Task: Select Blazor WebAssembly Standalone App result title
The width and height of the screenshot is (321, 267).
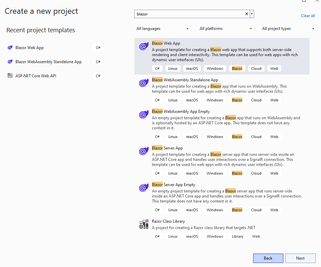Action: click(x=185, y=80)
